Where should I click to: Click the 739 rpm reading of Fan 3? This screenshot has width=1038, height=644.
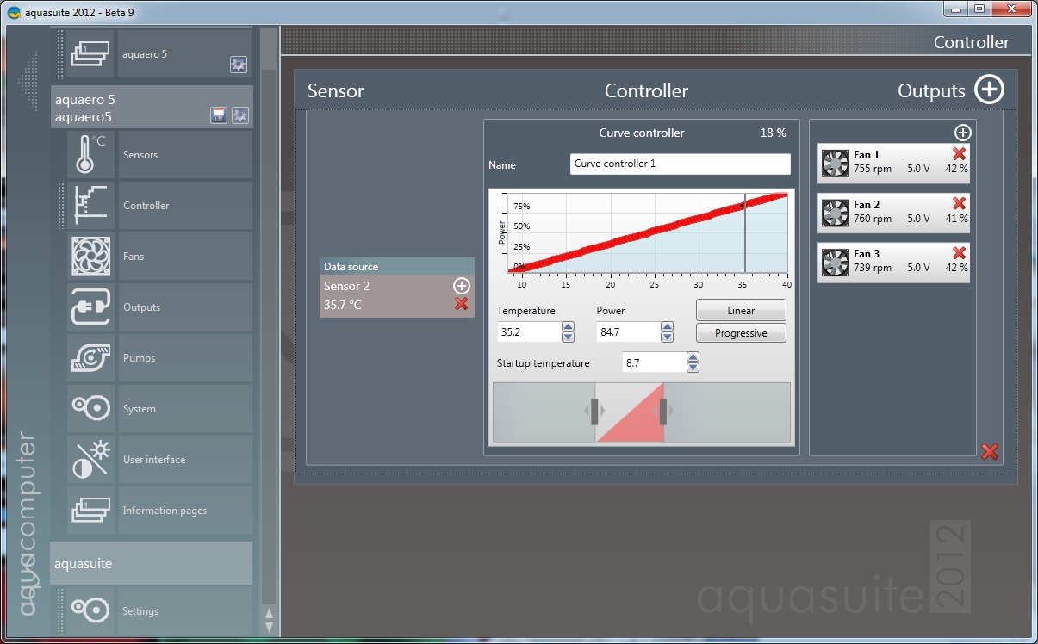[x=873, y=268]
